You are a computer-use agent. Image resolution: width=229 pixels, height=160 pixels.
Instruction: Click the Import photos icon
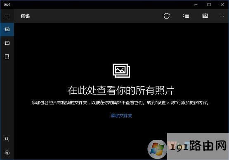click(205, 16)
